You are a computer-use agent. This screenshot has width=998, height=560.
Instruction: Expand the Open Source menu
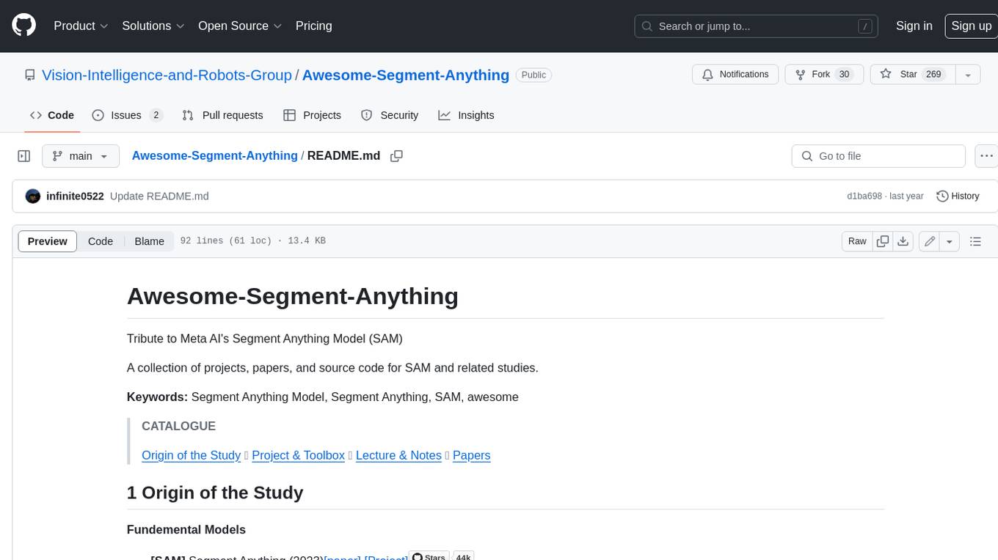pos(240,26)
